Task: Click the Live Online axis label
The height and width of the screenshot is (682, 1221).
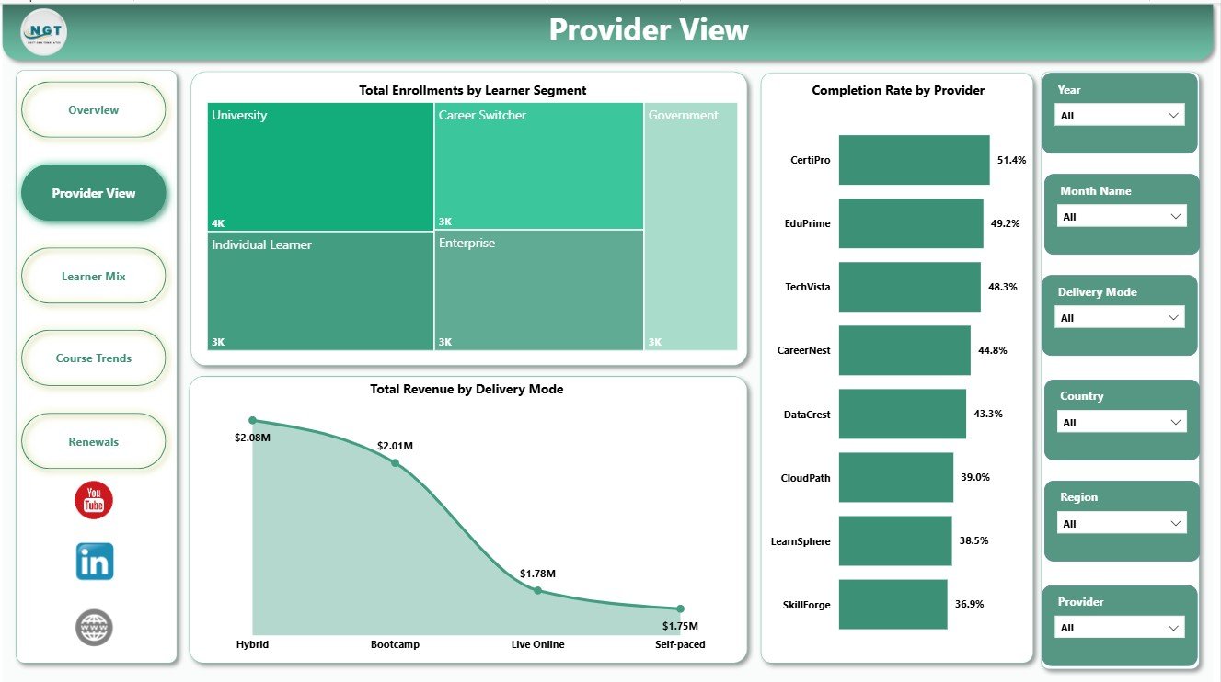Action: [538, 644]
